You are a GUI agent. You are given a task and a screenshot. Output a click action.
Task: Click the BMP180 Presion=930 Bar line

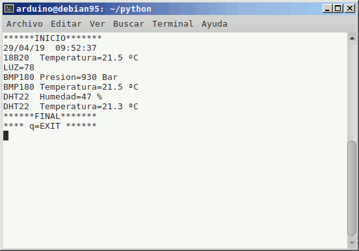point(60,77)
